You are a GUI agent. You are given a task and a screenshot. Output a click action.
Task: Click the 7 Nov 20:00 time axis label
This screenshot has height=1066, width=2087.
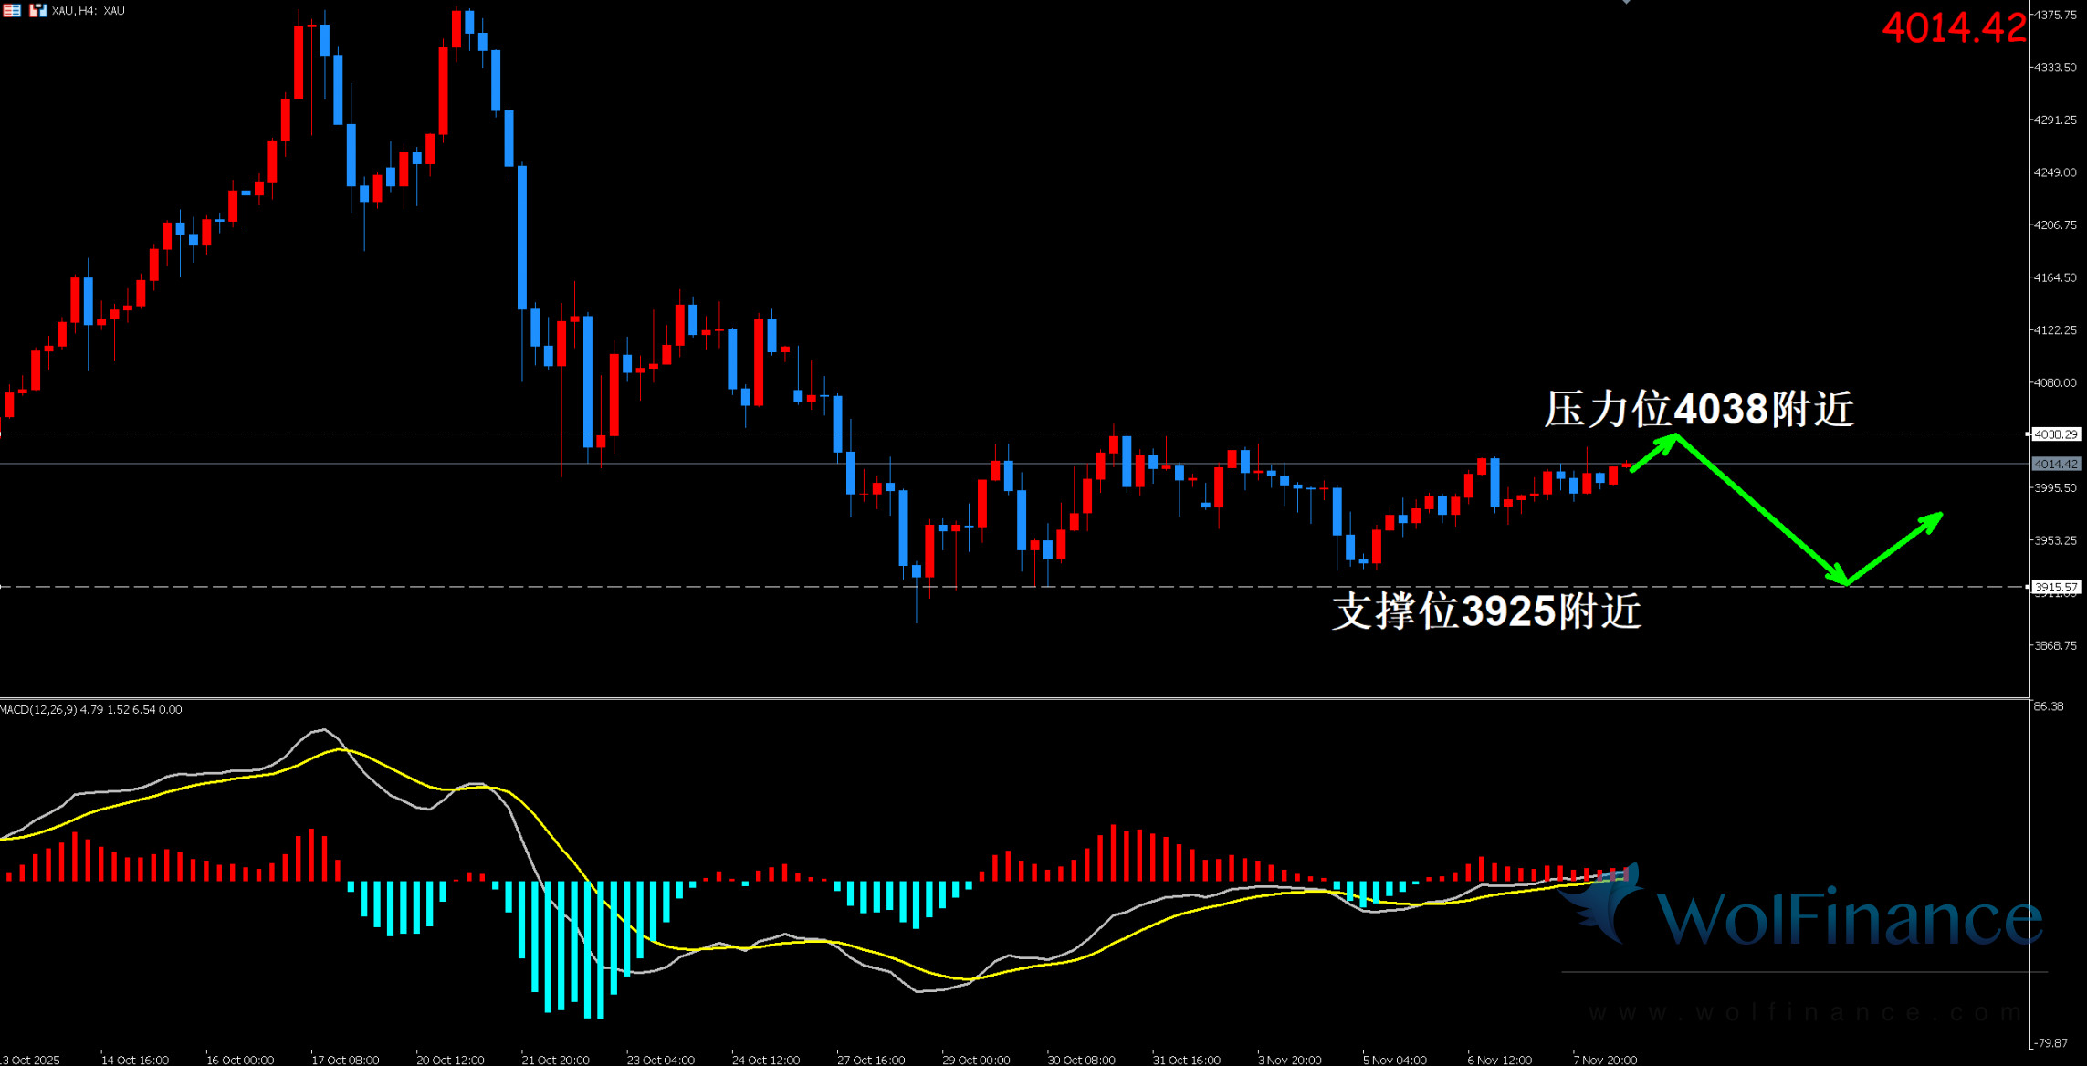pyautogui.click(x=1605, y=1060)
